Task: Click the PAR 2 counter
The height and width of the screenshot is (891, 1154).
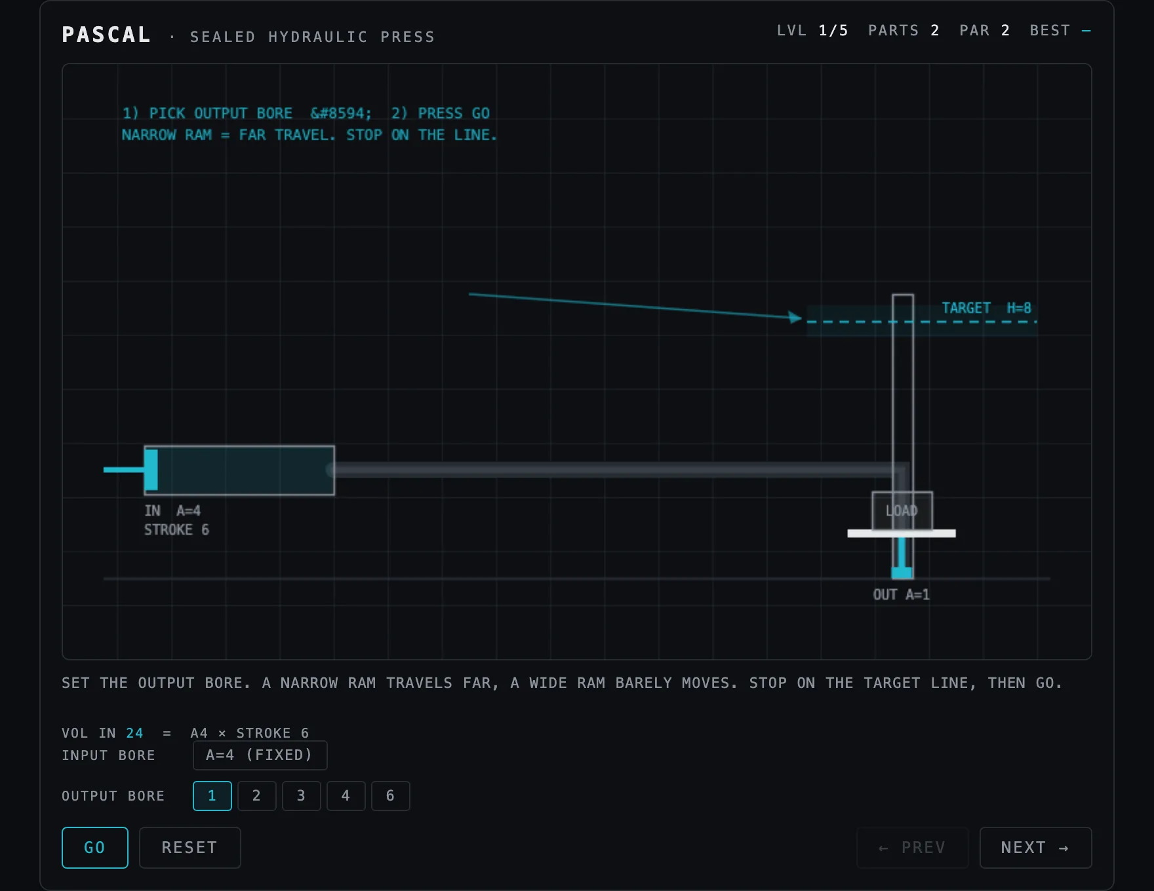Action: [985, 30]
